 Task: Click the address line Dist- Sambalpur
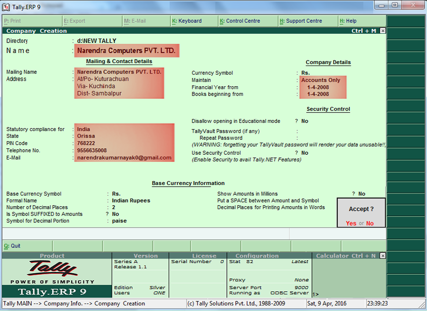(x=99, y=93)
